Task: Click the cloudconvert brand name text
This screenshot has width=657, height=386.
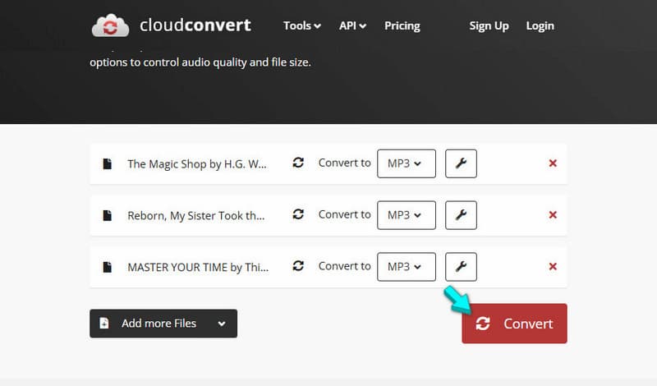Action: click(195, 25)
